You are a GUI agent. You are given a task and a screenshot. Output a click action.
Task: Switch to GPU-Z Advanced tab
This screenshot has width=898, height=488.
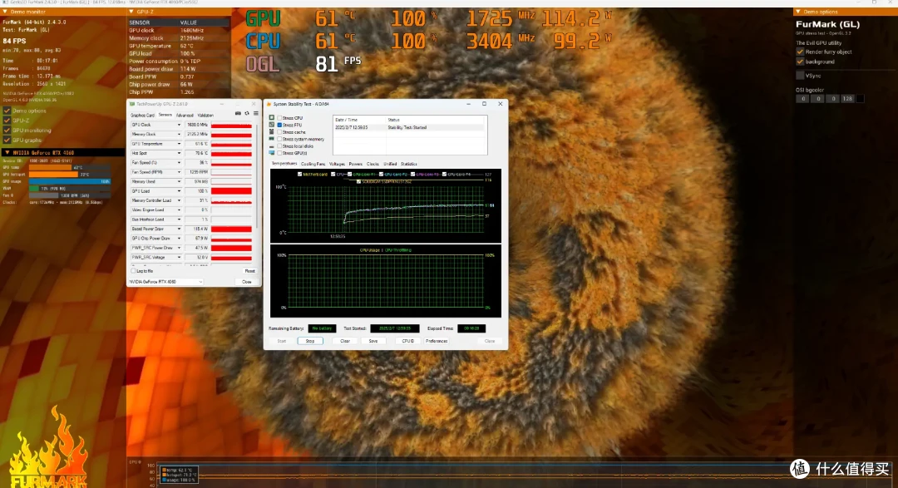(x=185, y=115)
